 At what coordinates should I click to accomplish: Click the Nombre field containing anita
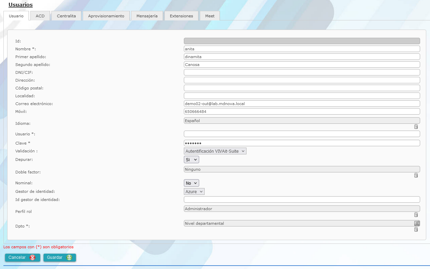[302, 49]
